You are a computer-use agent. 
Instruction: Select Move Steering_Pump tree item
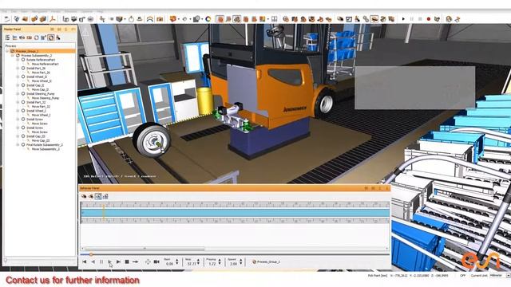46,98
